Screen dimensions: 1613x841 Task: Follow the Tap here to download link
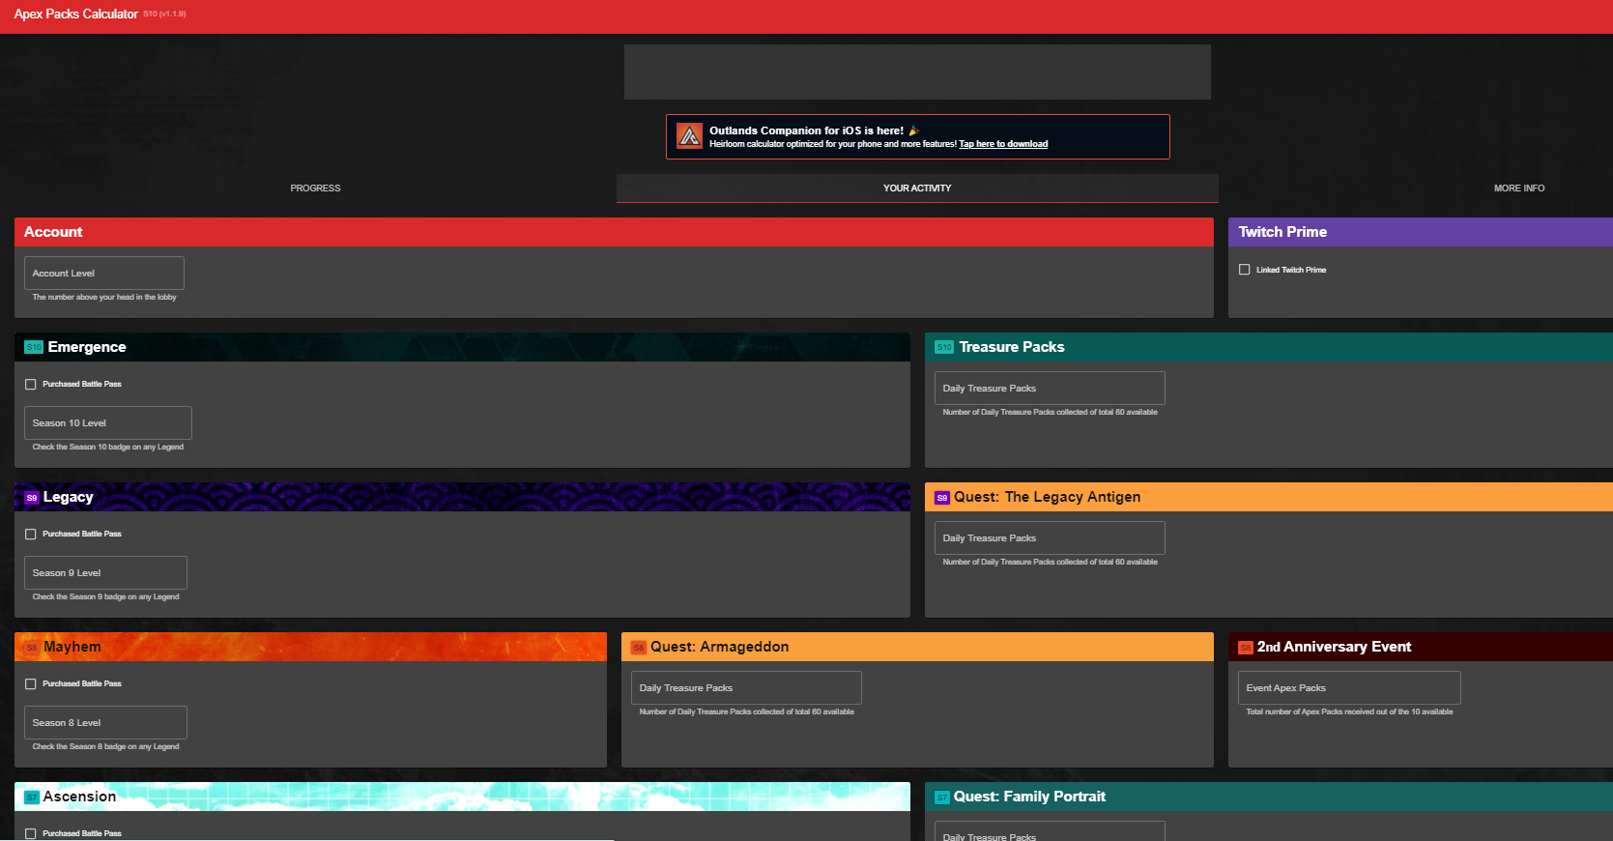(x=1003, y=144)
